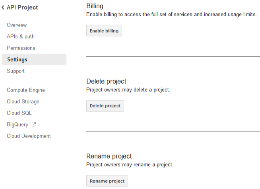Go to APIs & auth section
This screenshot has width=260, height=189.
coord(21,36)
